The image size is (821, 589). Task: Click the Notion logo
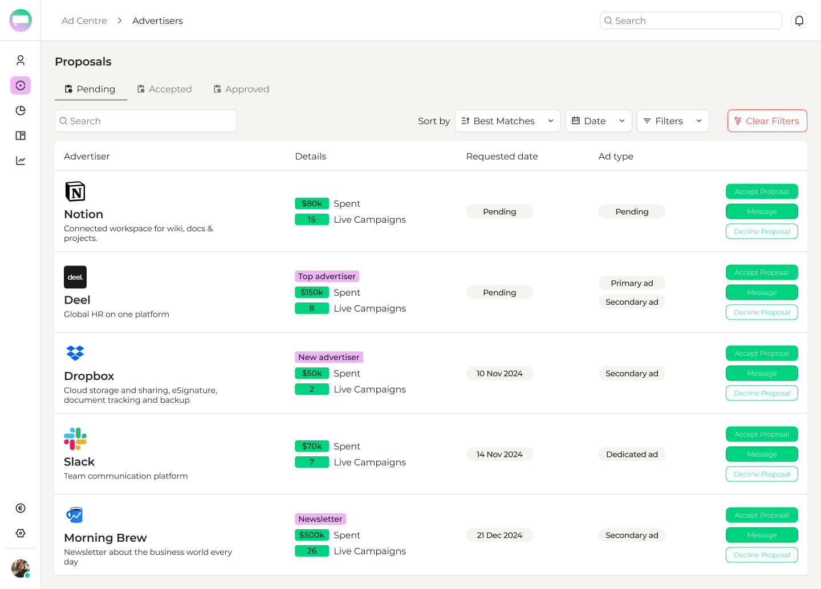pos(75,191)
